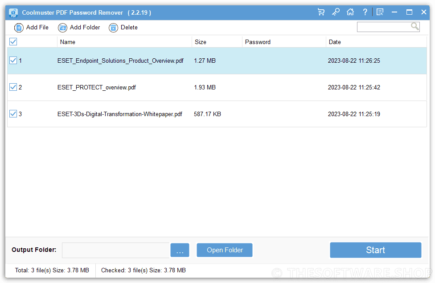This screenshot has width=435, height=283.
Task: Click the Add Folder button
Action: tap(79, 28)
